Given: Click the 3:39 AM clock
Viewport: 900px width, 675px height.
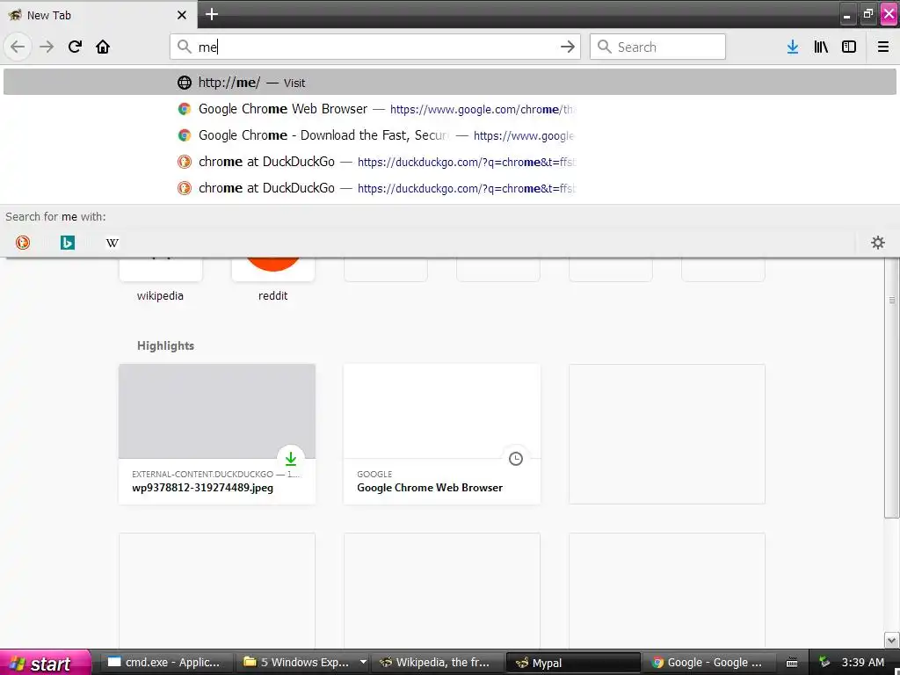Looking at the screenshot, I should (x=863, y=663).
